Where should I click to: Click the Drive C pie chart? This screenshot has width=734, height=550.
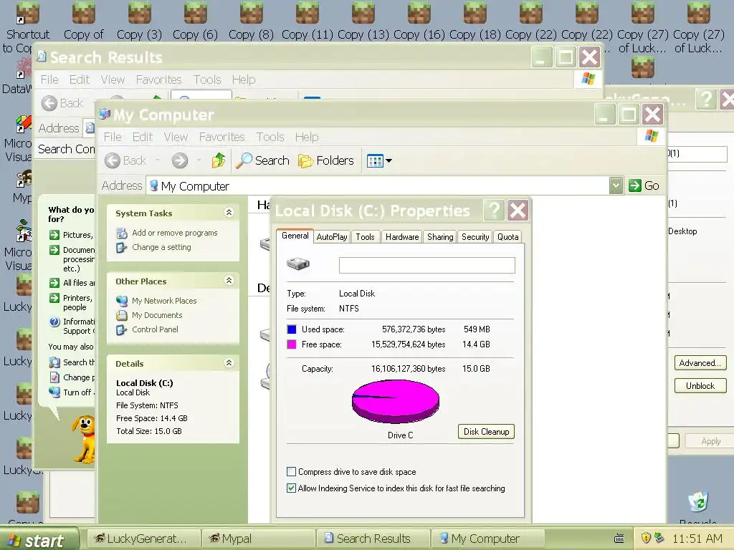click(x=396, y=401)
